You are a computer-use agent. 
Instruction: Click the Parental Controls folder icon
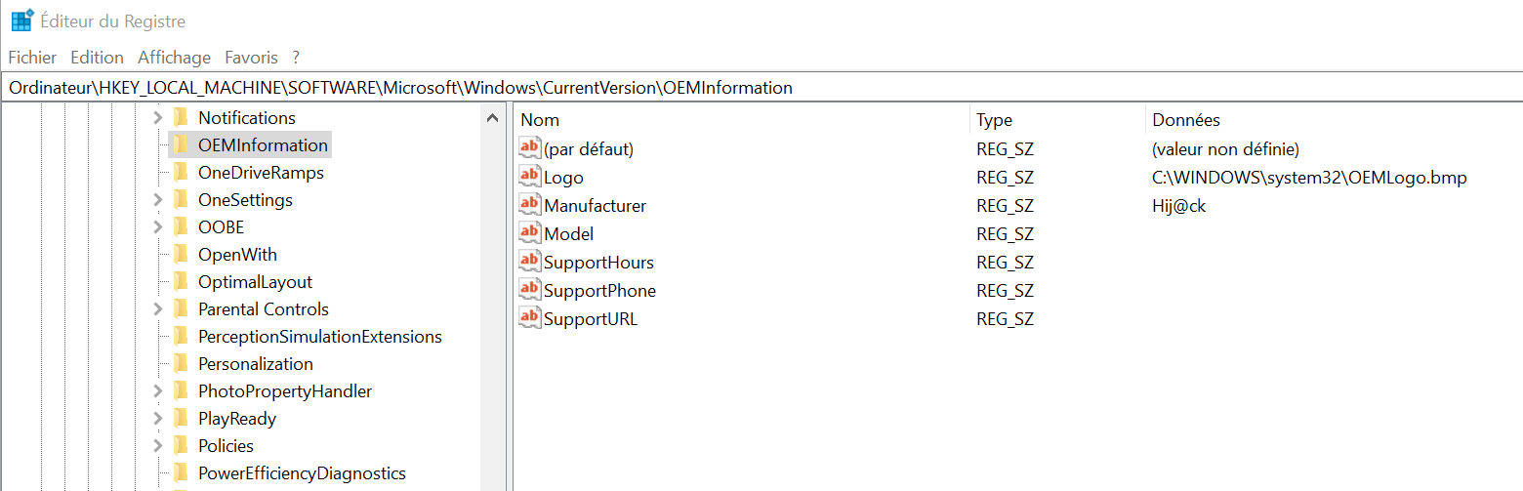[x=180, y=308]
